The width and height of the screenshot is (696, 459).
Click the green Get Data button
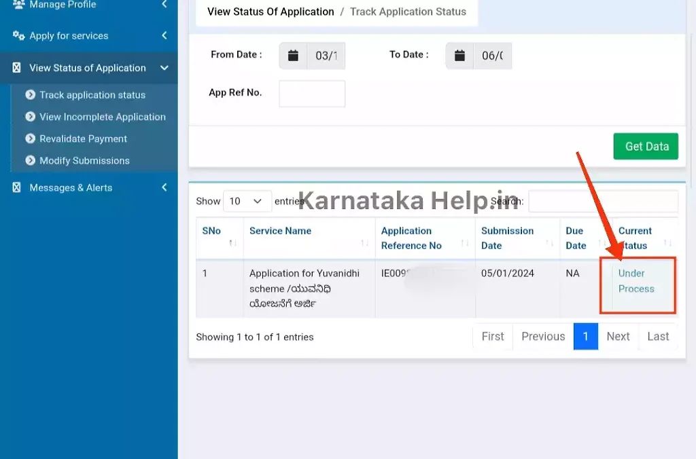coord(646,147)
